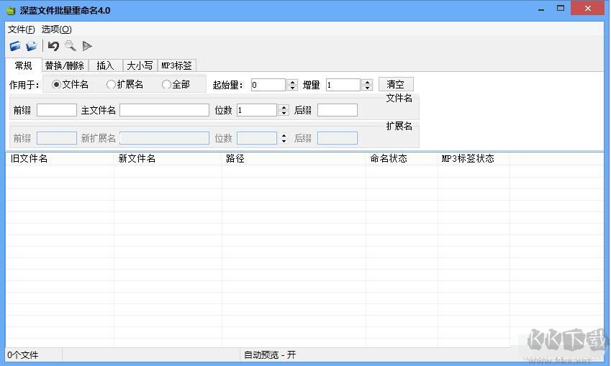Click the add files toolbar icon
611x366 pixels.
(x=15, y=46)
